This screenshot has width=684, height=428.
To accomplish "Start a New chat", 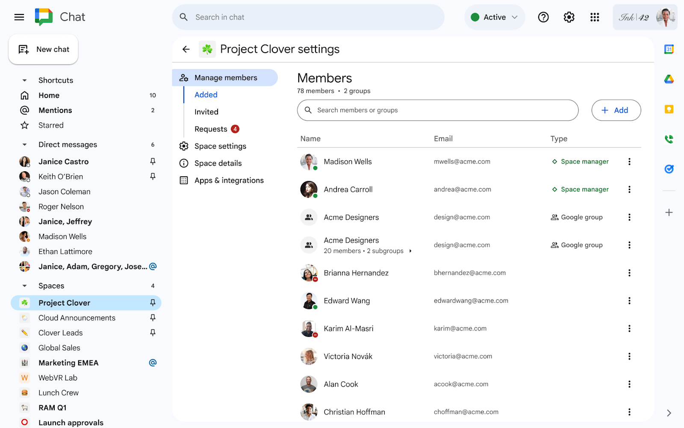I will click(x=44, y=50).
